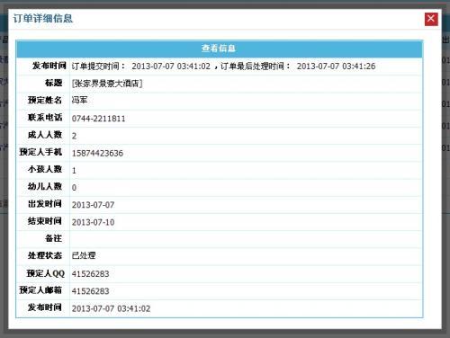Click the 联系电话 label

point(45,117)
